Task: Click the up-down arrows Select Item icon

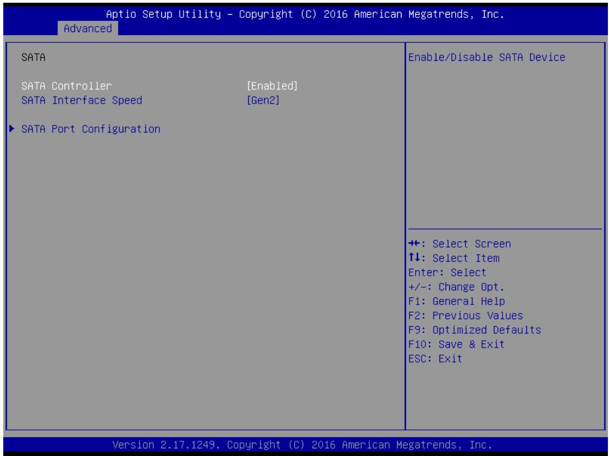Action: (x=414, y=258)
